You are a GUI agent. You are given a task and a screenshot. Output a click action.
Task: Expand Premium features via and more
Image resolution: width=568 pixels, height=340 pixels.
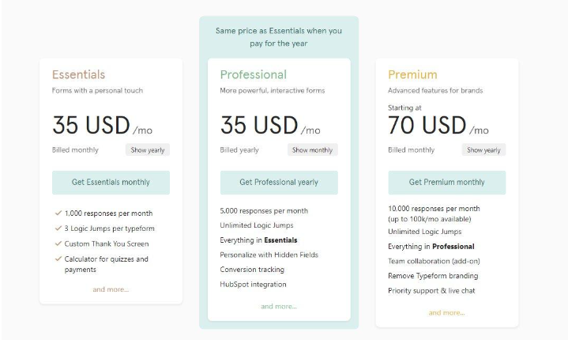pos(446,312)
